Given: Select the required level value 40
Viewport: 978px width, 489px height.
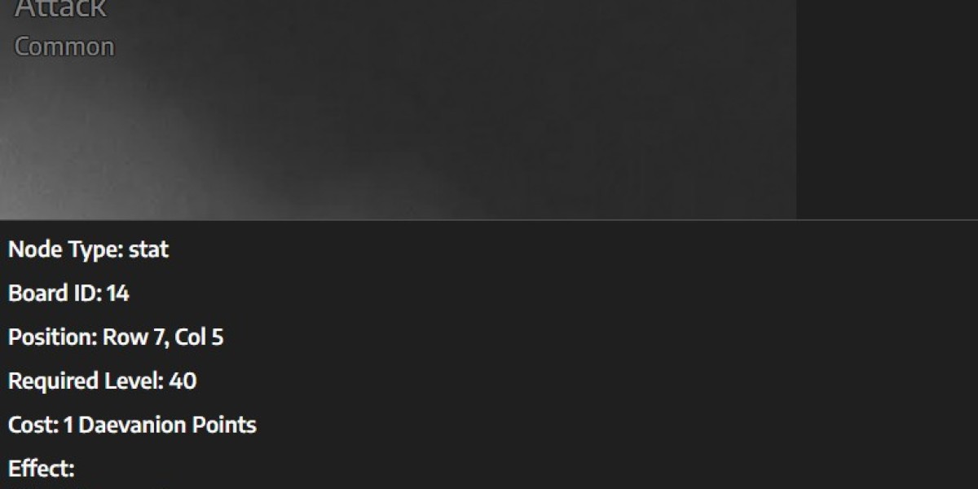Looking at the screenshot, I should pos(183,381).
